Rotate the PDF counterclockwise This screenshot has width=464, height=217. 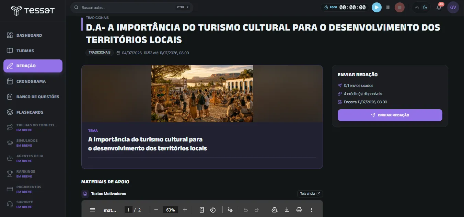coord(212,210)
